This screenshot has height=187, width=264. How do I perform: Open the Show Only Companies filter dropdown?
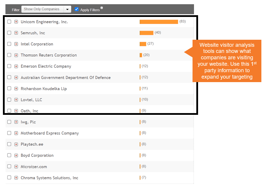pyautogui.click(x=67, y=9)
